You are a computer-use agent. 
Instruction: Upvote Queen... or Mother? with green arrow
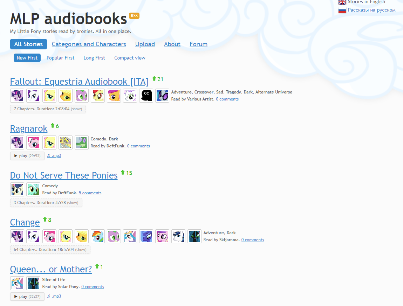97,266
